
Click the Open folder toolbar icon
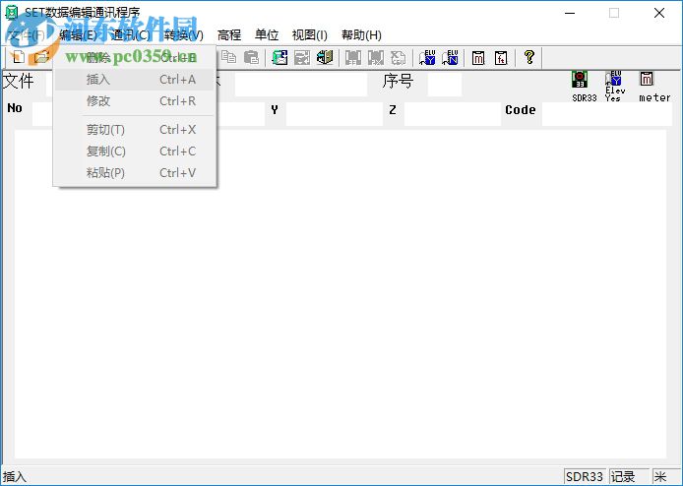point(41,57)
